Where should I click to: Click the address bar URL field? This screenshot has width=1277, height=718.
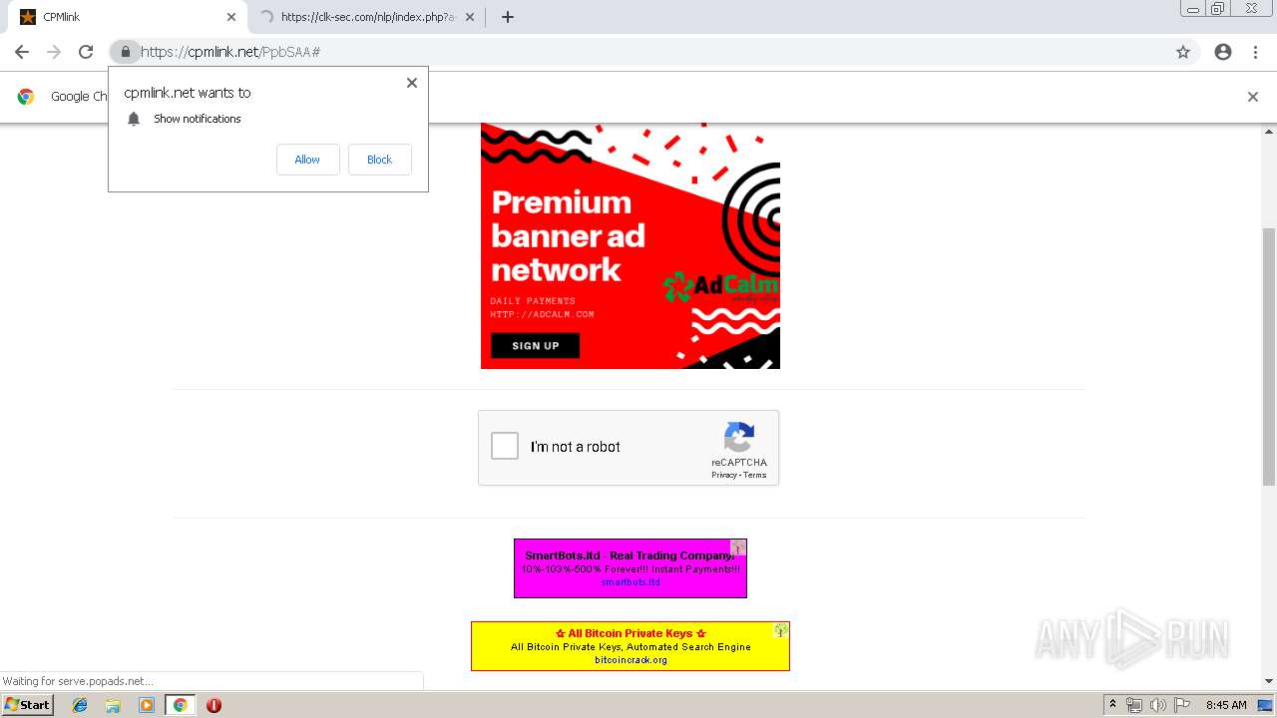pos(653,52)
